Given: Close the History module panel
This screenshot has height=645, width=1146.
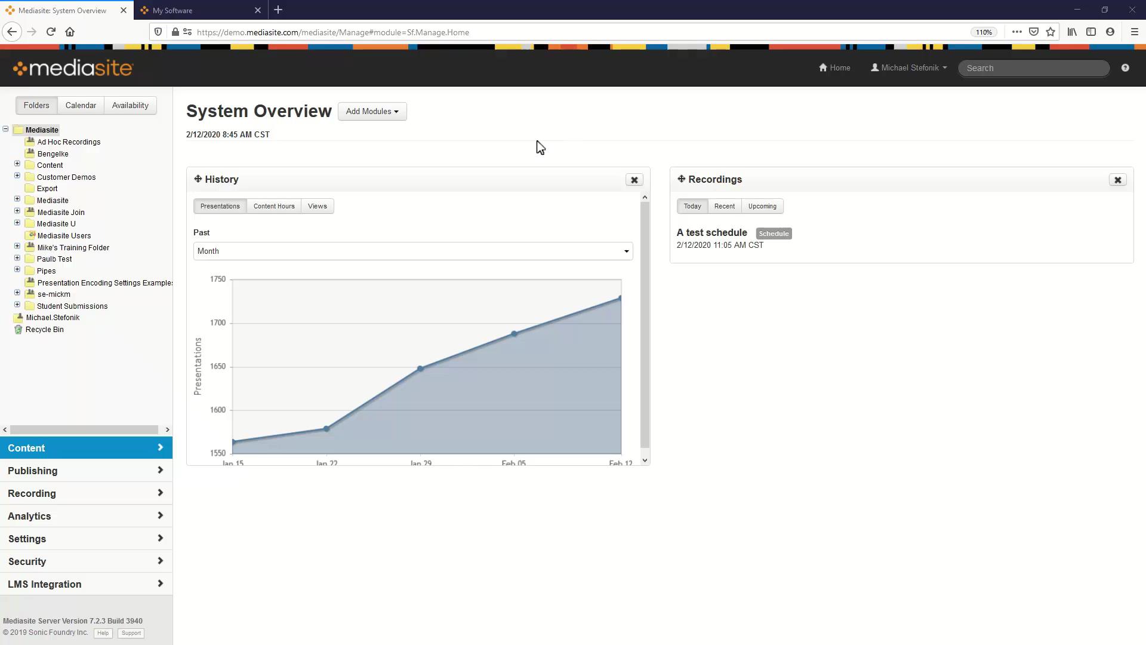Looking at the screenshot, I should click(634, 180).
